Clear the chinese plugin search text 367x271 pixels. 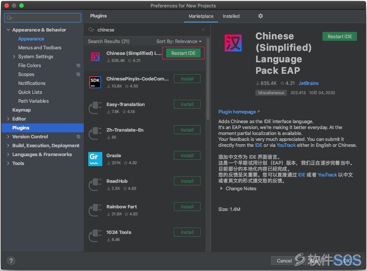click(203, 30)
